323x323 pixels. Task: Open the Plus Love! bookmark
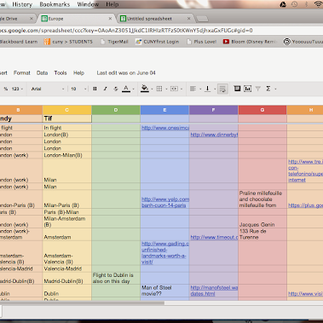pos(202,42)
